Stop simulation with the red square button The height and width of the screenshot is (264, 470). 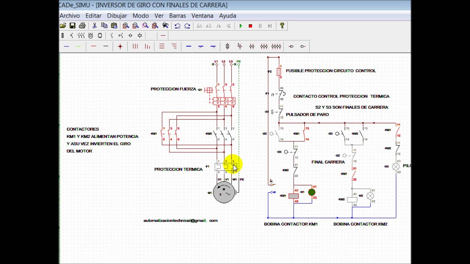250,26
